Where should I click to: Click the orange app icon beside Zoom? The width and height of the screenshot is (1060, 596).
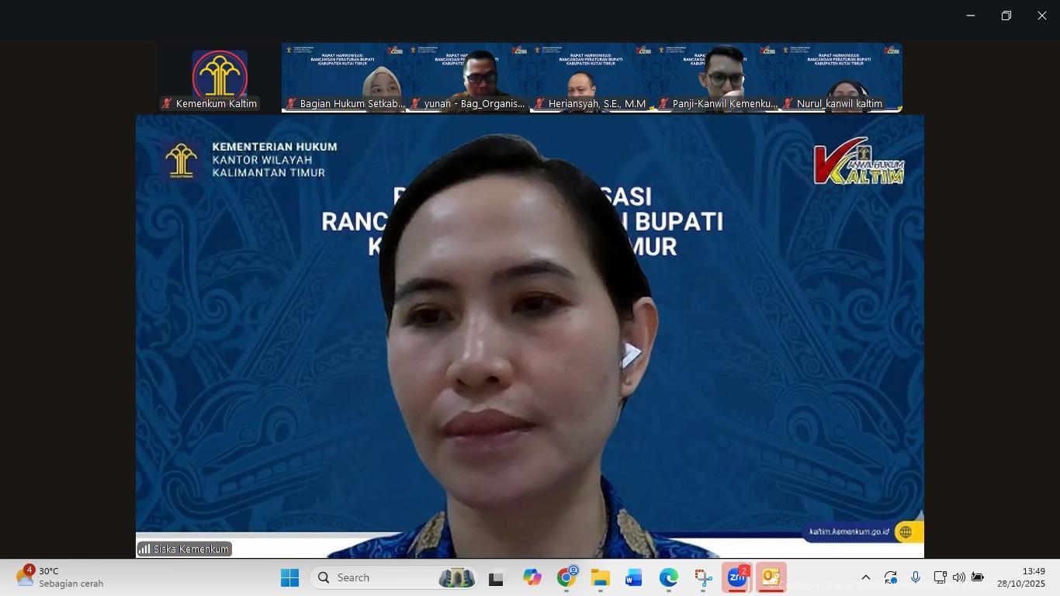tap(771, 578)
